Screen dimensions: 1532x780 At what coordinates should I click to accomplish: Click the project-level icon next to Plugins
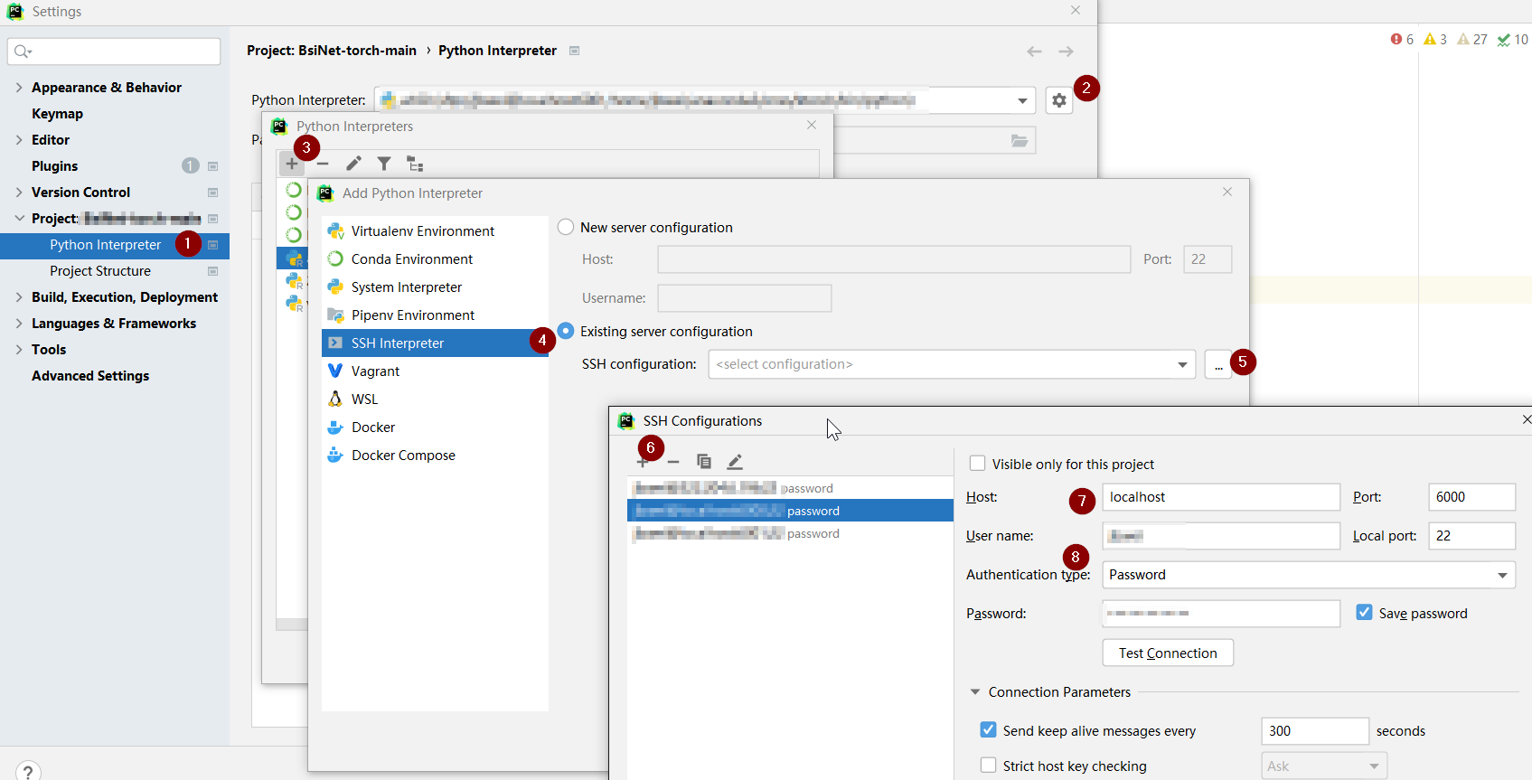(x=213, y=166)
